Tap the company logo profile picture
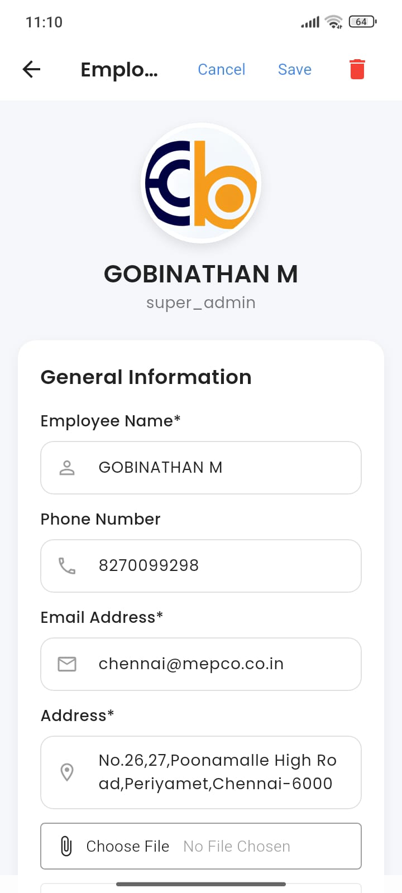 pos(201,183)
